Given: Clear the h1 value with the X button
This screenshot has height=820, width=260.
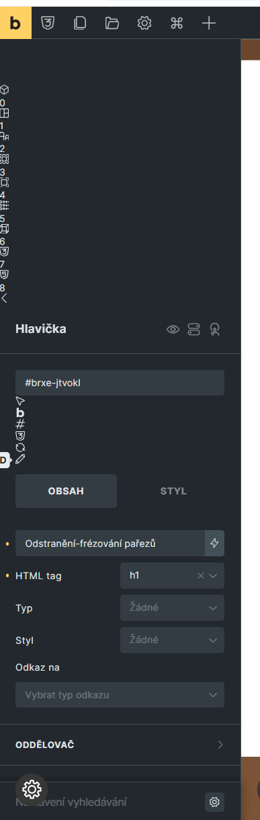Looking at the screenshot, I should (x=200, y=576).
